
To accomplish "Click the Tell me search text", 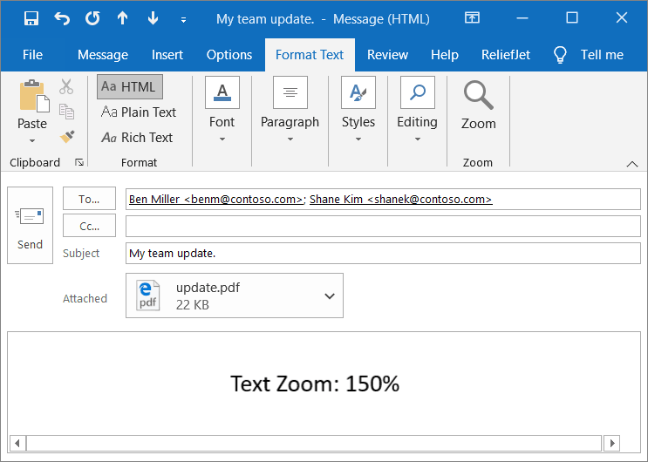I will tap(602, 55).
